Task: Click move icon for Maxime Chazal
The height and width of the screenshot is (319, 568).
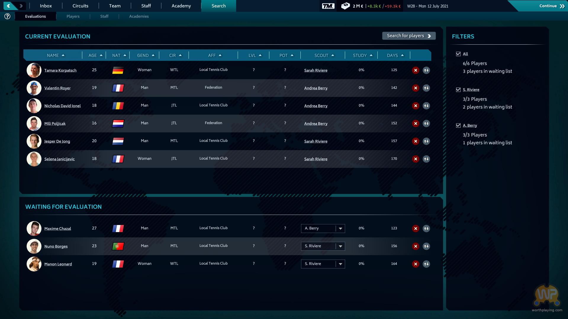Action: tap(426, 228)
